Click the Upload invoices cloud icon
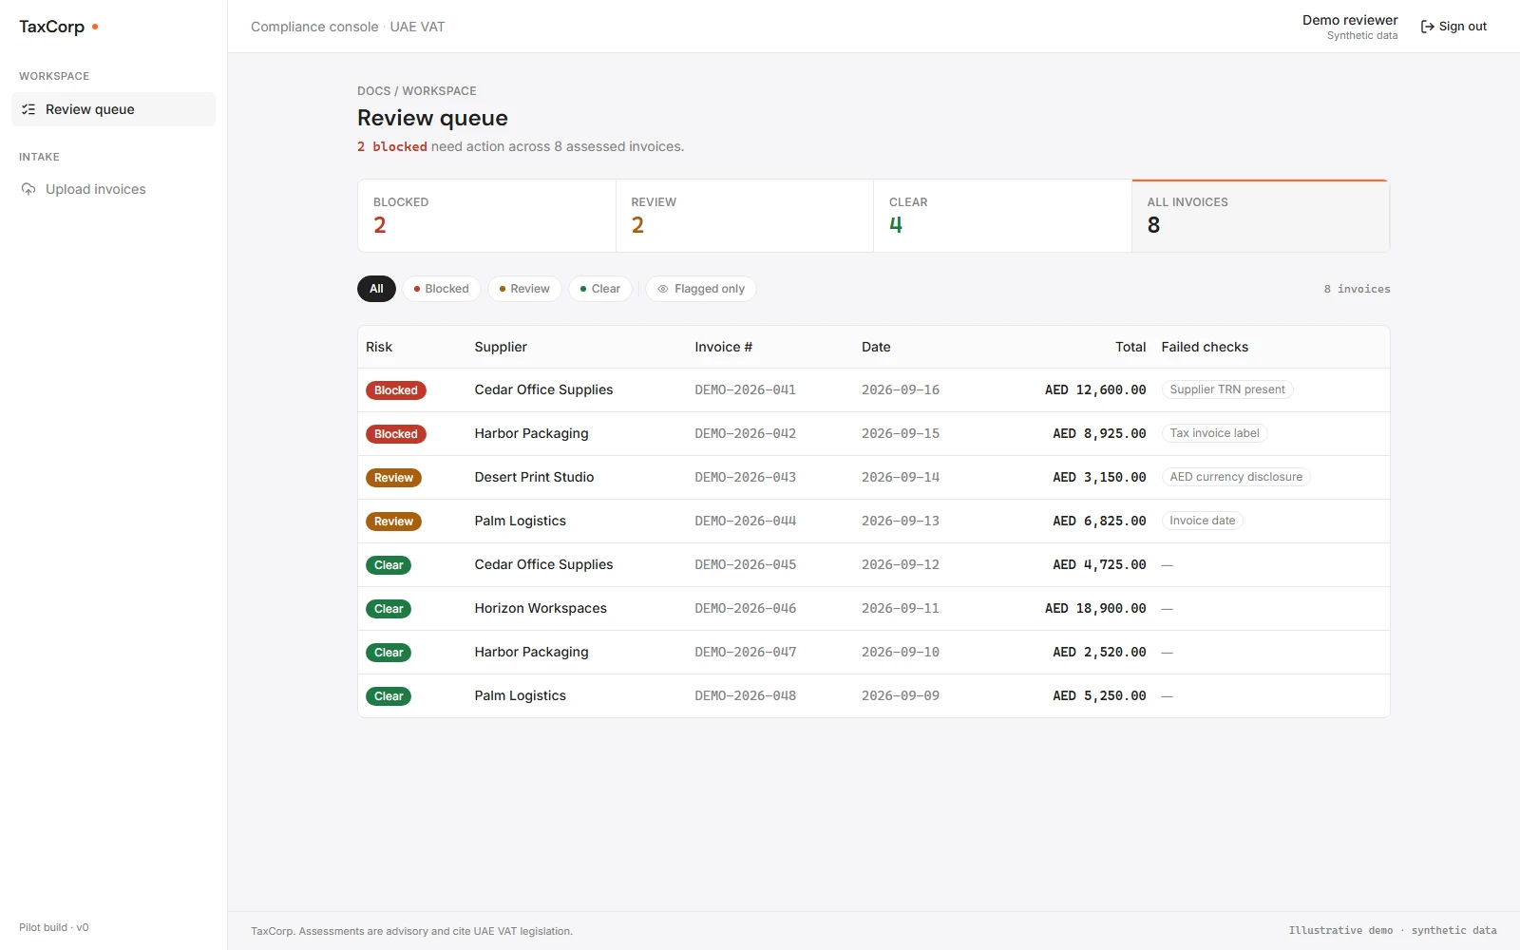The image size is (1520, 950). tap(28, 189)
